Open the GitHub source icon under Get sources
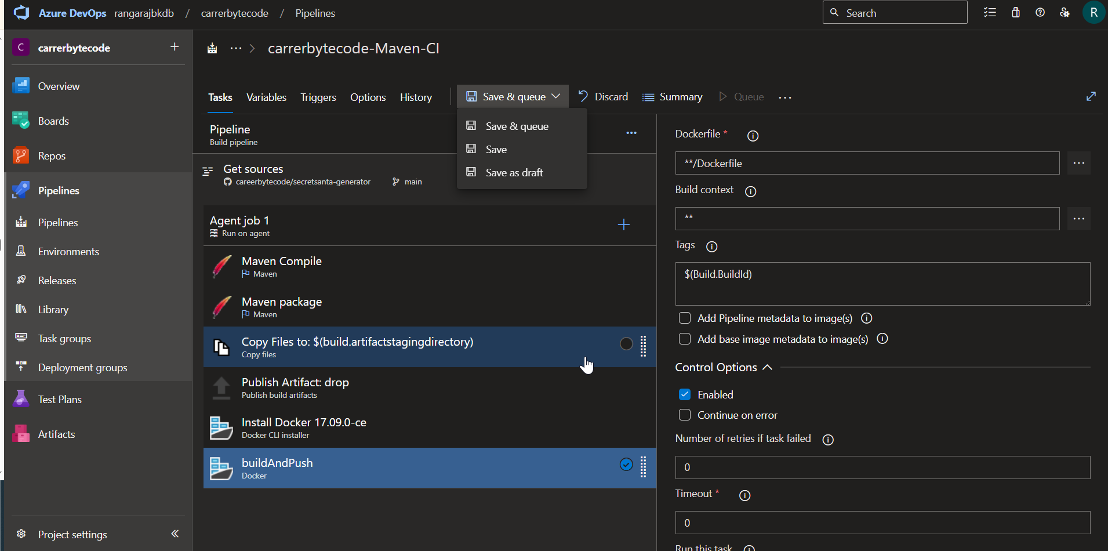Viewport: 1108px width, 551px height. (x=228, y=182)
